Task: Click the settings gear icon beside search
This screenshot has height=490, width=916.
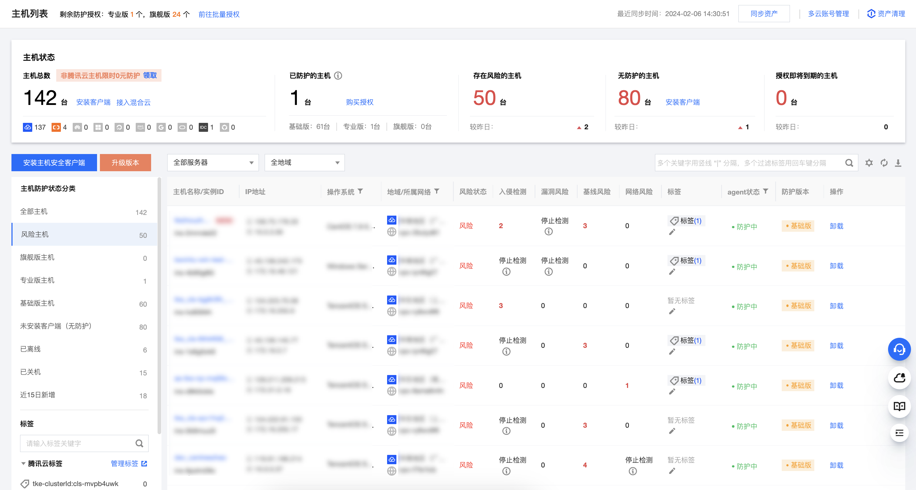Action: click(869, 163)
